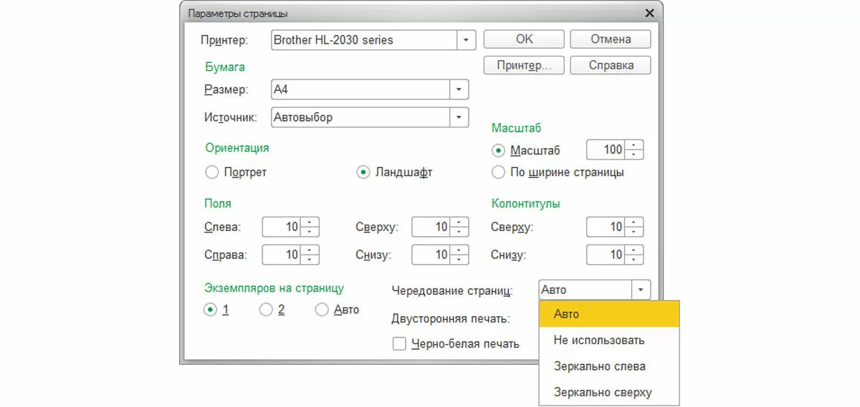Screen dimensions: 860x407
Task: Click the Чередование страниц combo box text
Action: pyautogui.click(x=585, y=290)
